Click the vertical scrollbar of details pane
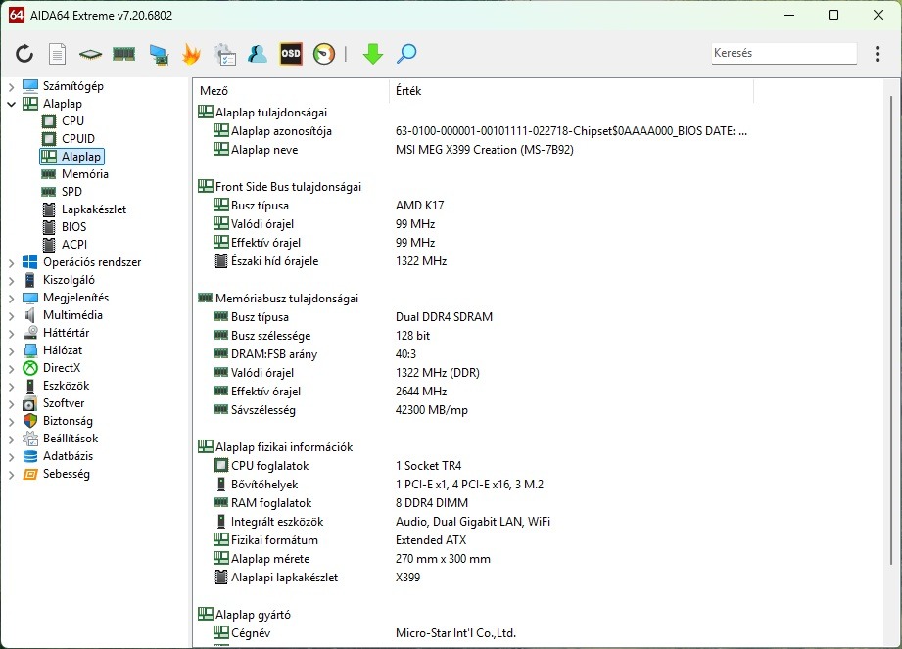902x649 pixels. 891,331
